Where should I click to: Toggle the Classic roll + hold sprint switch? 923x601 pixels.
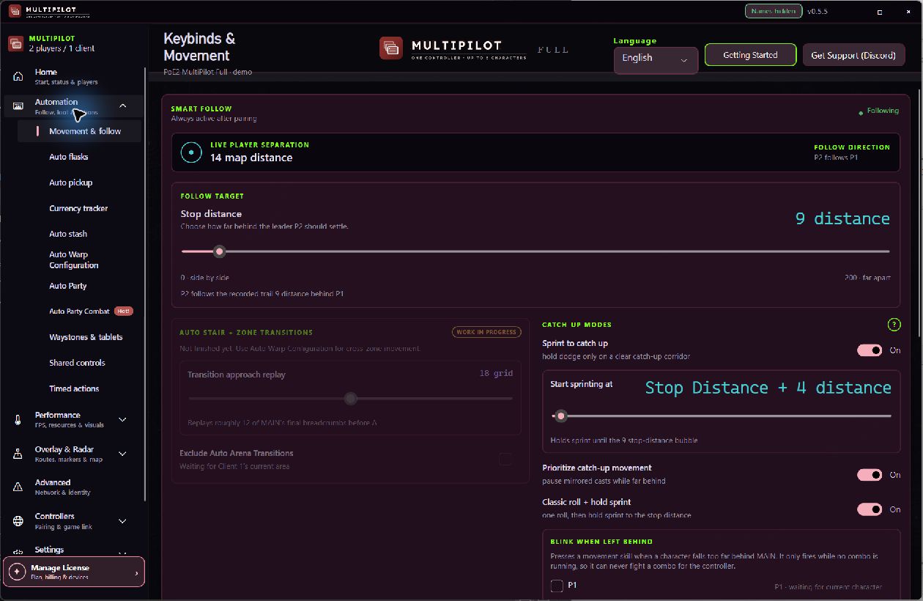tap(870, 509)
